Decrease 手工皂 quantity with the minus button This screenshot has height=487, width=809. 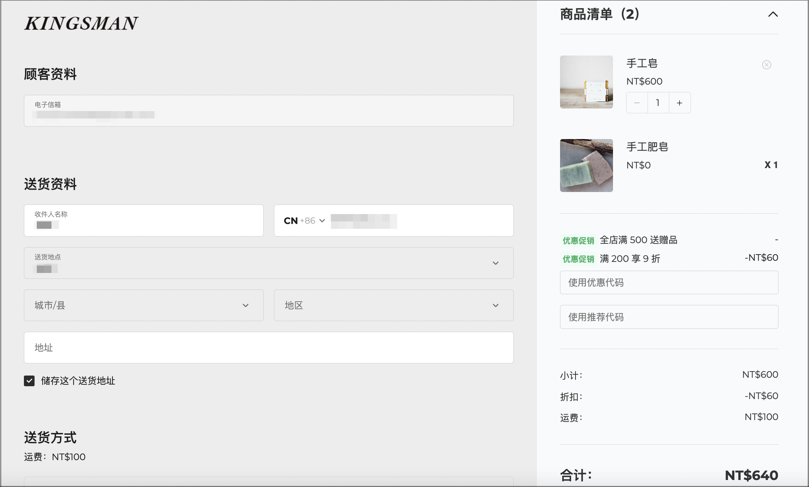point(637,103)
